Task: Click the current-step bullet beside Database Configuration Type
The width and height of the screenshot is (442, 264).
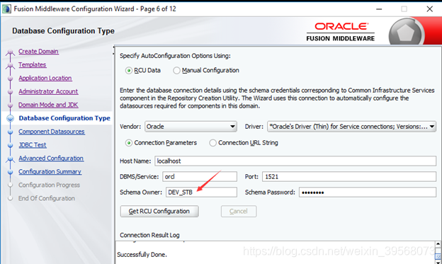Action: coord(11,118)
